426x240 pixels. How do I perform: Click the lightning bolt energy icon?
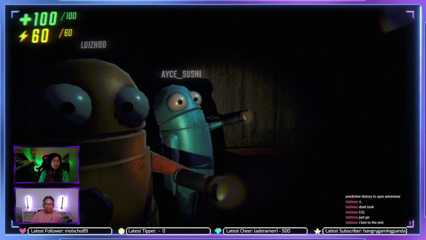pos(23,36)
